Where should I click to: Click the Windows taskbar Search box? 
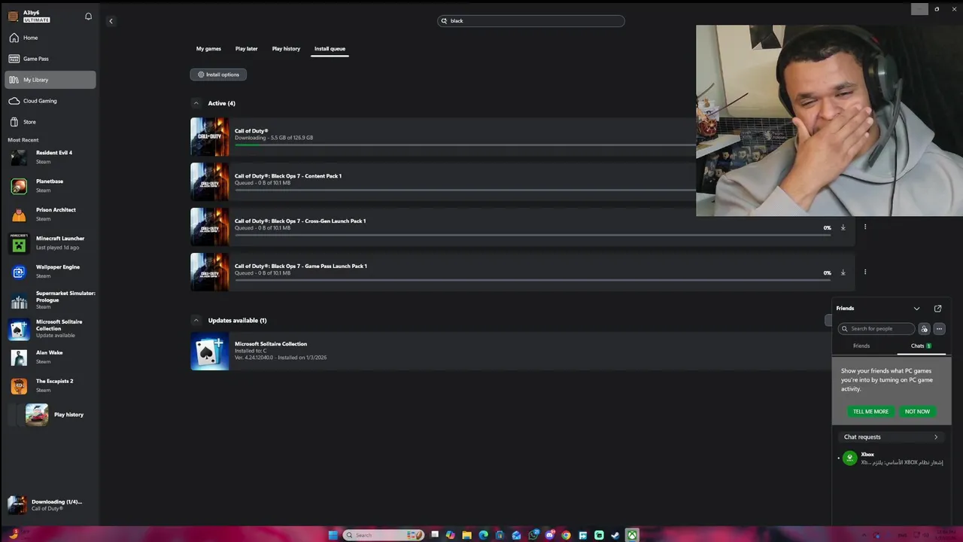[x=384, y=535]
